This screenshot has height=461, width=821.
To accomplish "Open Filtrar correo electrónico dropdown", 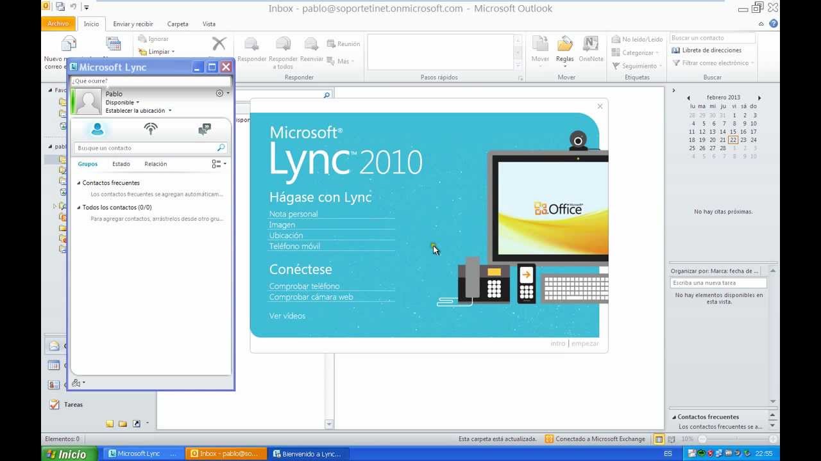I will 713,63.
